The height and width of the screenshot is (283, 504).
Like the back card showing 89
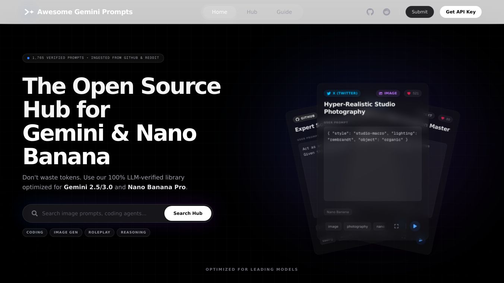445,119
